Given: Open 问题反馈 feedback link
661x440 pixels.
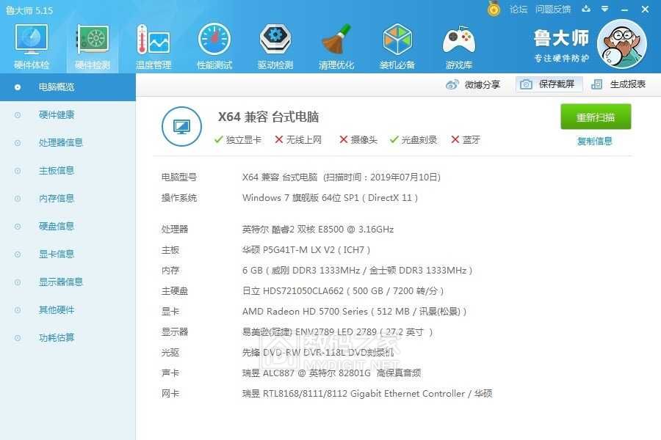Looking at the screenshot, I should pyautogui.click(x=553, y=10).
